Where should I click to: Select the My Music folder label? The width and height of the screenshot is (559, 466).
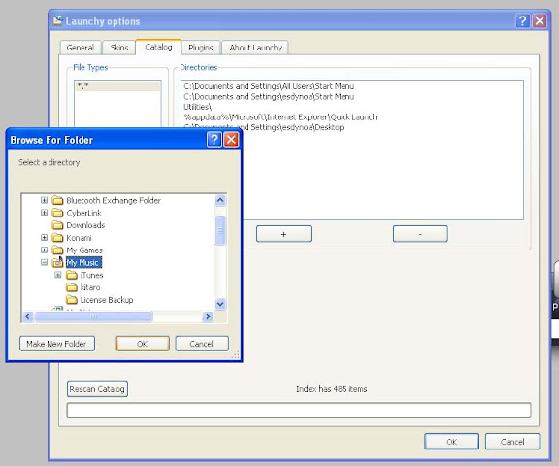(x=83, y=263)
